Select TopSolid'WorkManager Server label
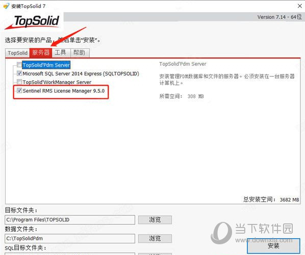The height and width of the screenshot is (255, 305). 57,82
